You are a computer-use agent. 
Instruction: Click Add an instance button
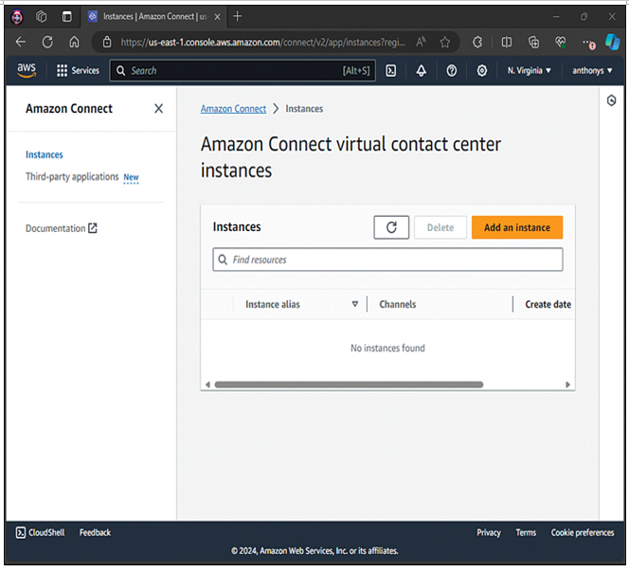(517, 227)
